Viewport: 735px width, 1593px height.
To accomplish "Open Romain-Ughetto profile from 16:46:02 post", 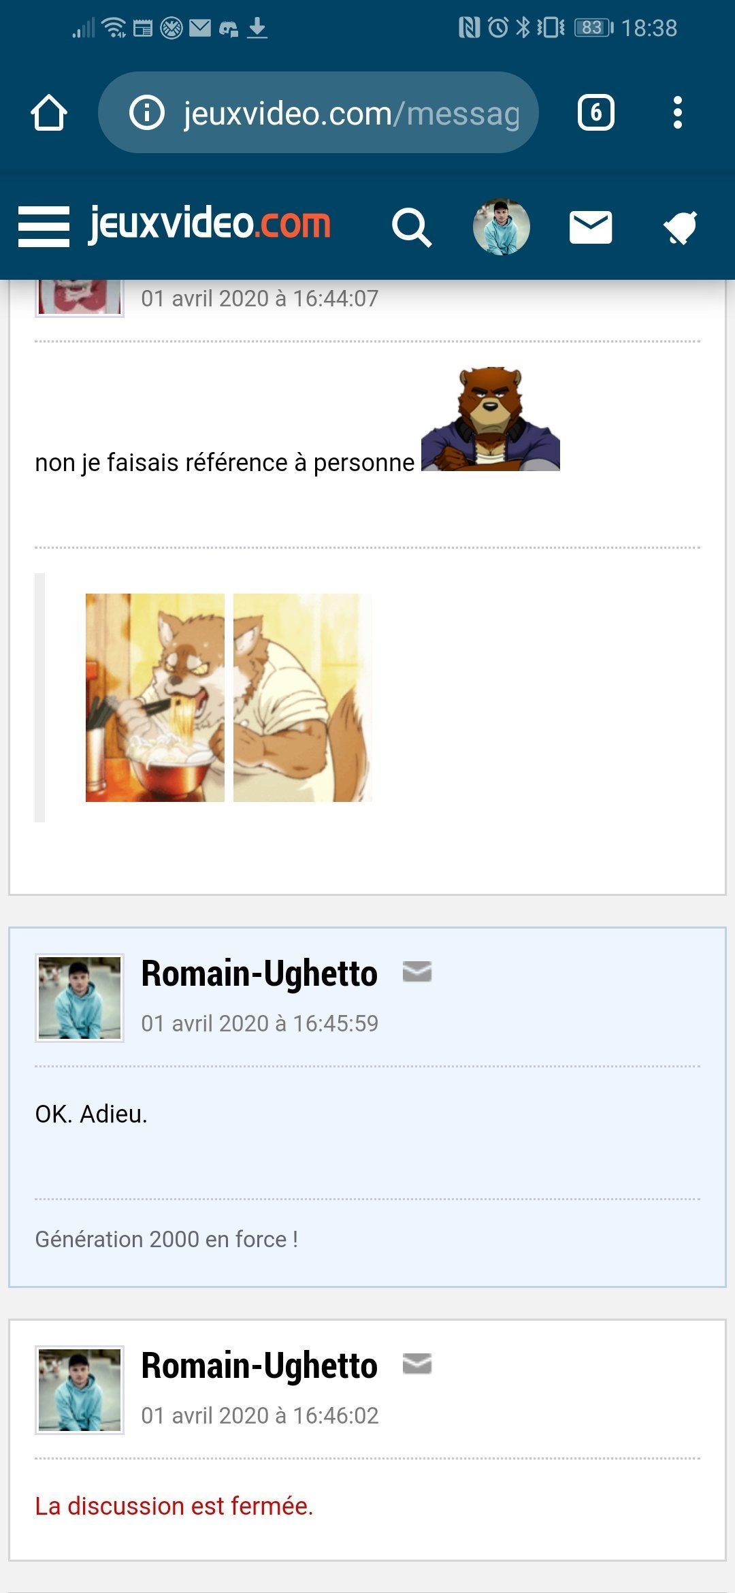I will (x=259, y=1366).
